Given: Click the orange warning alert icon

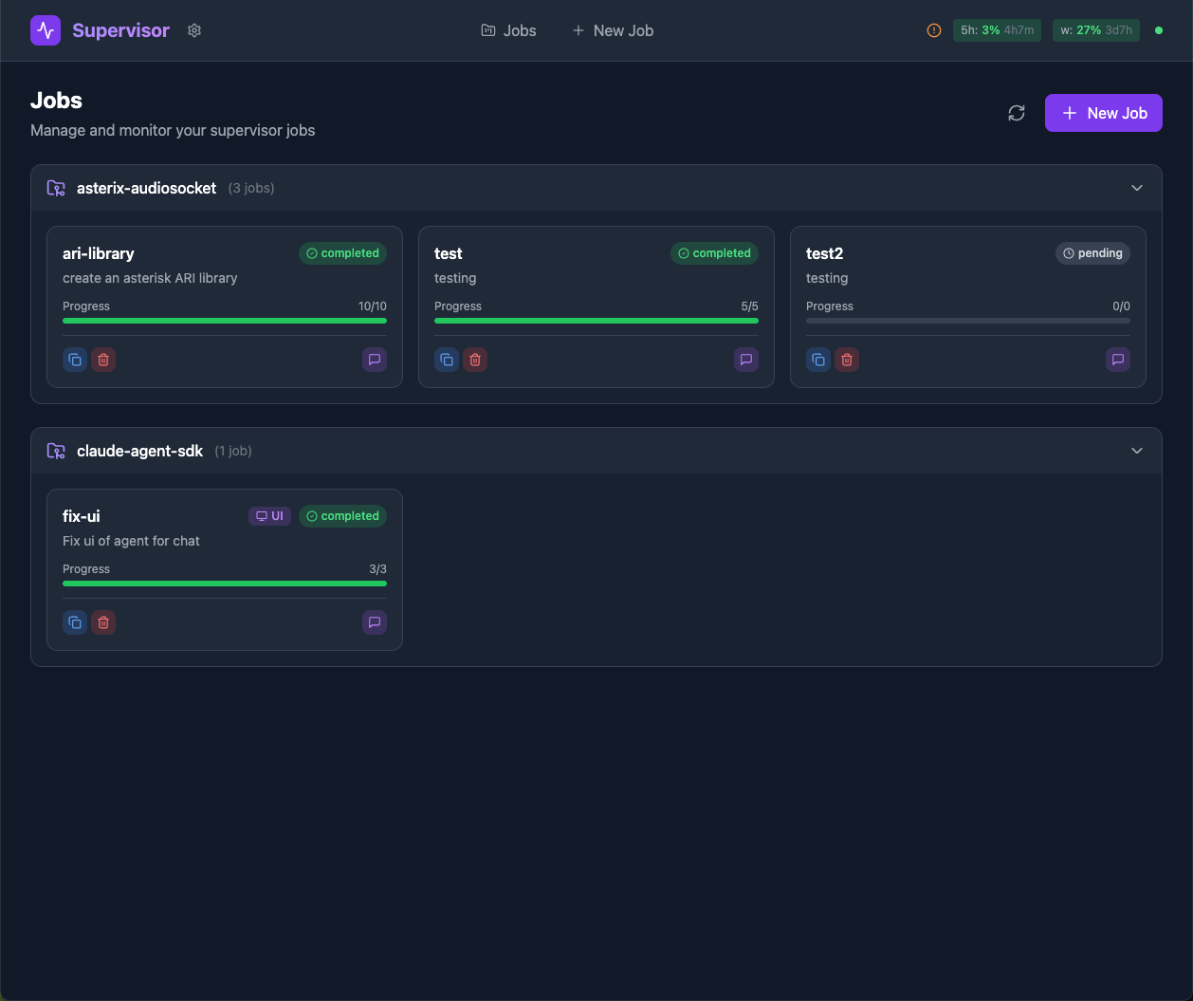Looking at the screenshot, I should point(934,30).
